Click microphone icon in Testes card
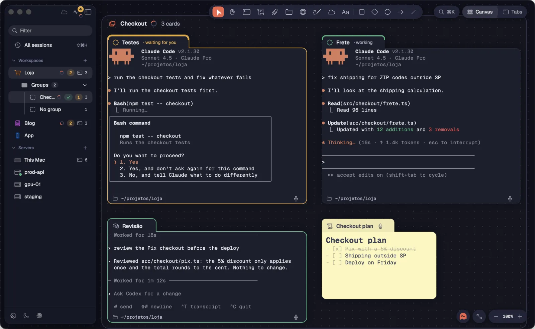535x329 pixels. [x=296, y=198]
